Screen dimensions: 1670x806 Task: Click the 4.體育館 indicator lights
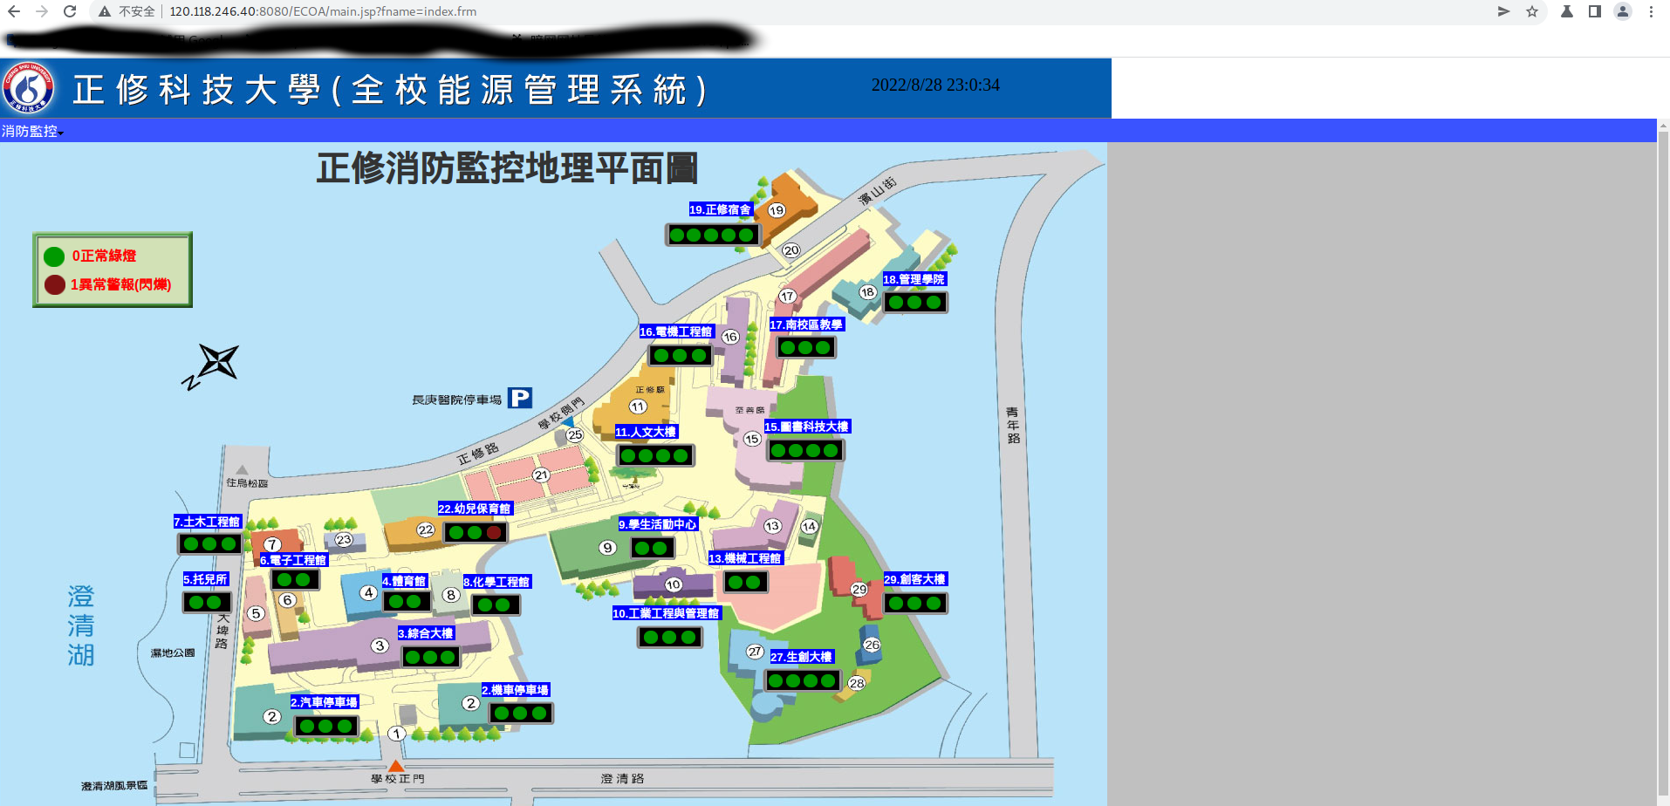(x=406, y=601)
